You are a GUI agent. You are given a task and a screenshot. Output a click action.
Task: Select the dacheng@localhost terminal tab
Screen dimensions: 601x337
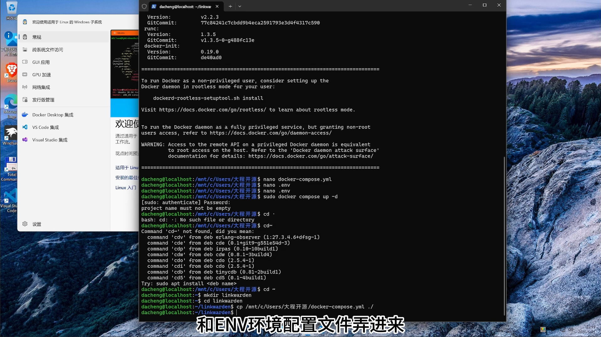point(185,6)
